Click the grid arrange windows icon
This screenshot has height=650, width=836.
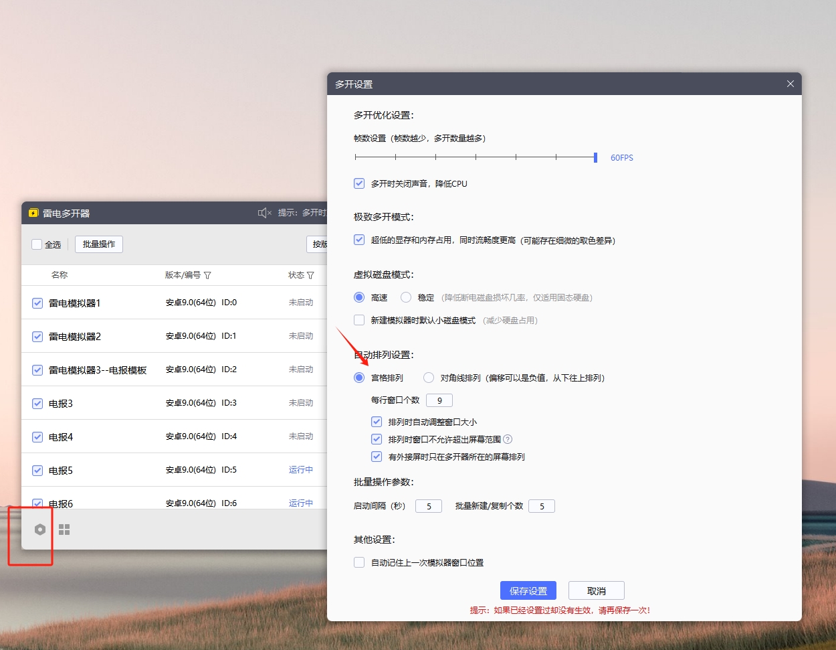(x=64, y=530)
